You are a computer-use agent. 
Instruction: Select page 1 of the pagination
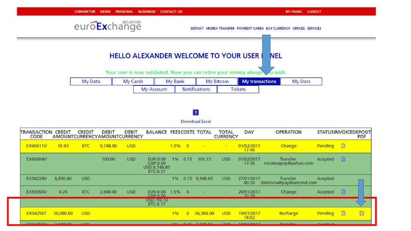(196, 112)
